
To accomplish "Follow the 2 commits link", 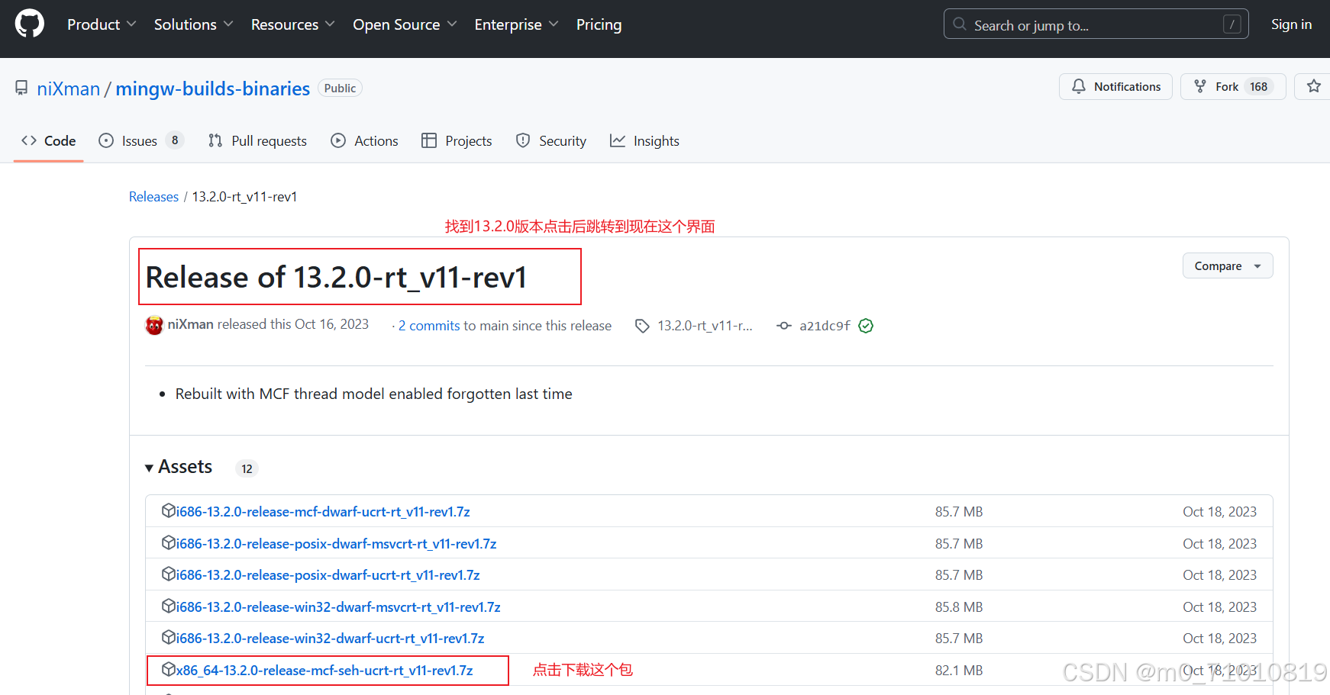I will [428, 325].
